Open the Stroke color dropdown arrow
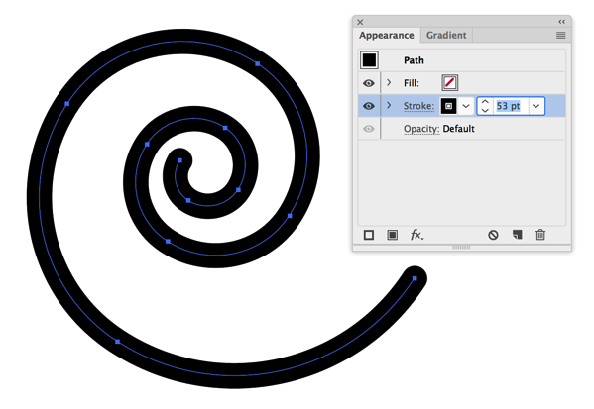Image resolution: width=594 pixels, height=409 pixels. (466, 106)
